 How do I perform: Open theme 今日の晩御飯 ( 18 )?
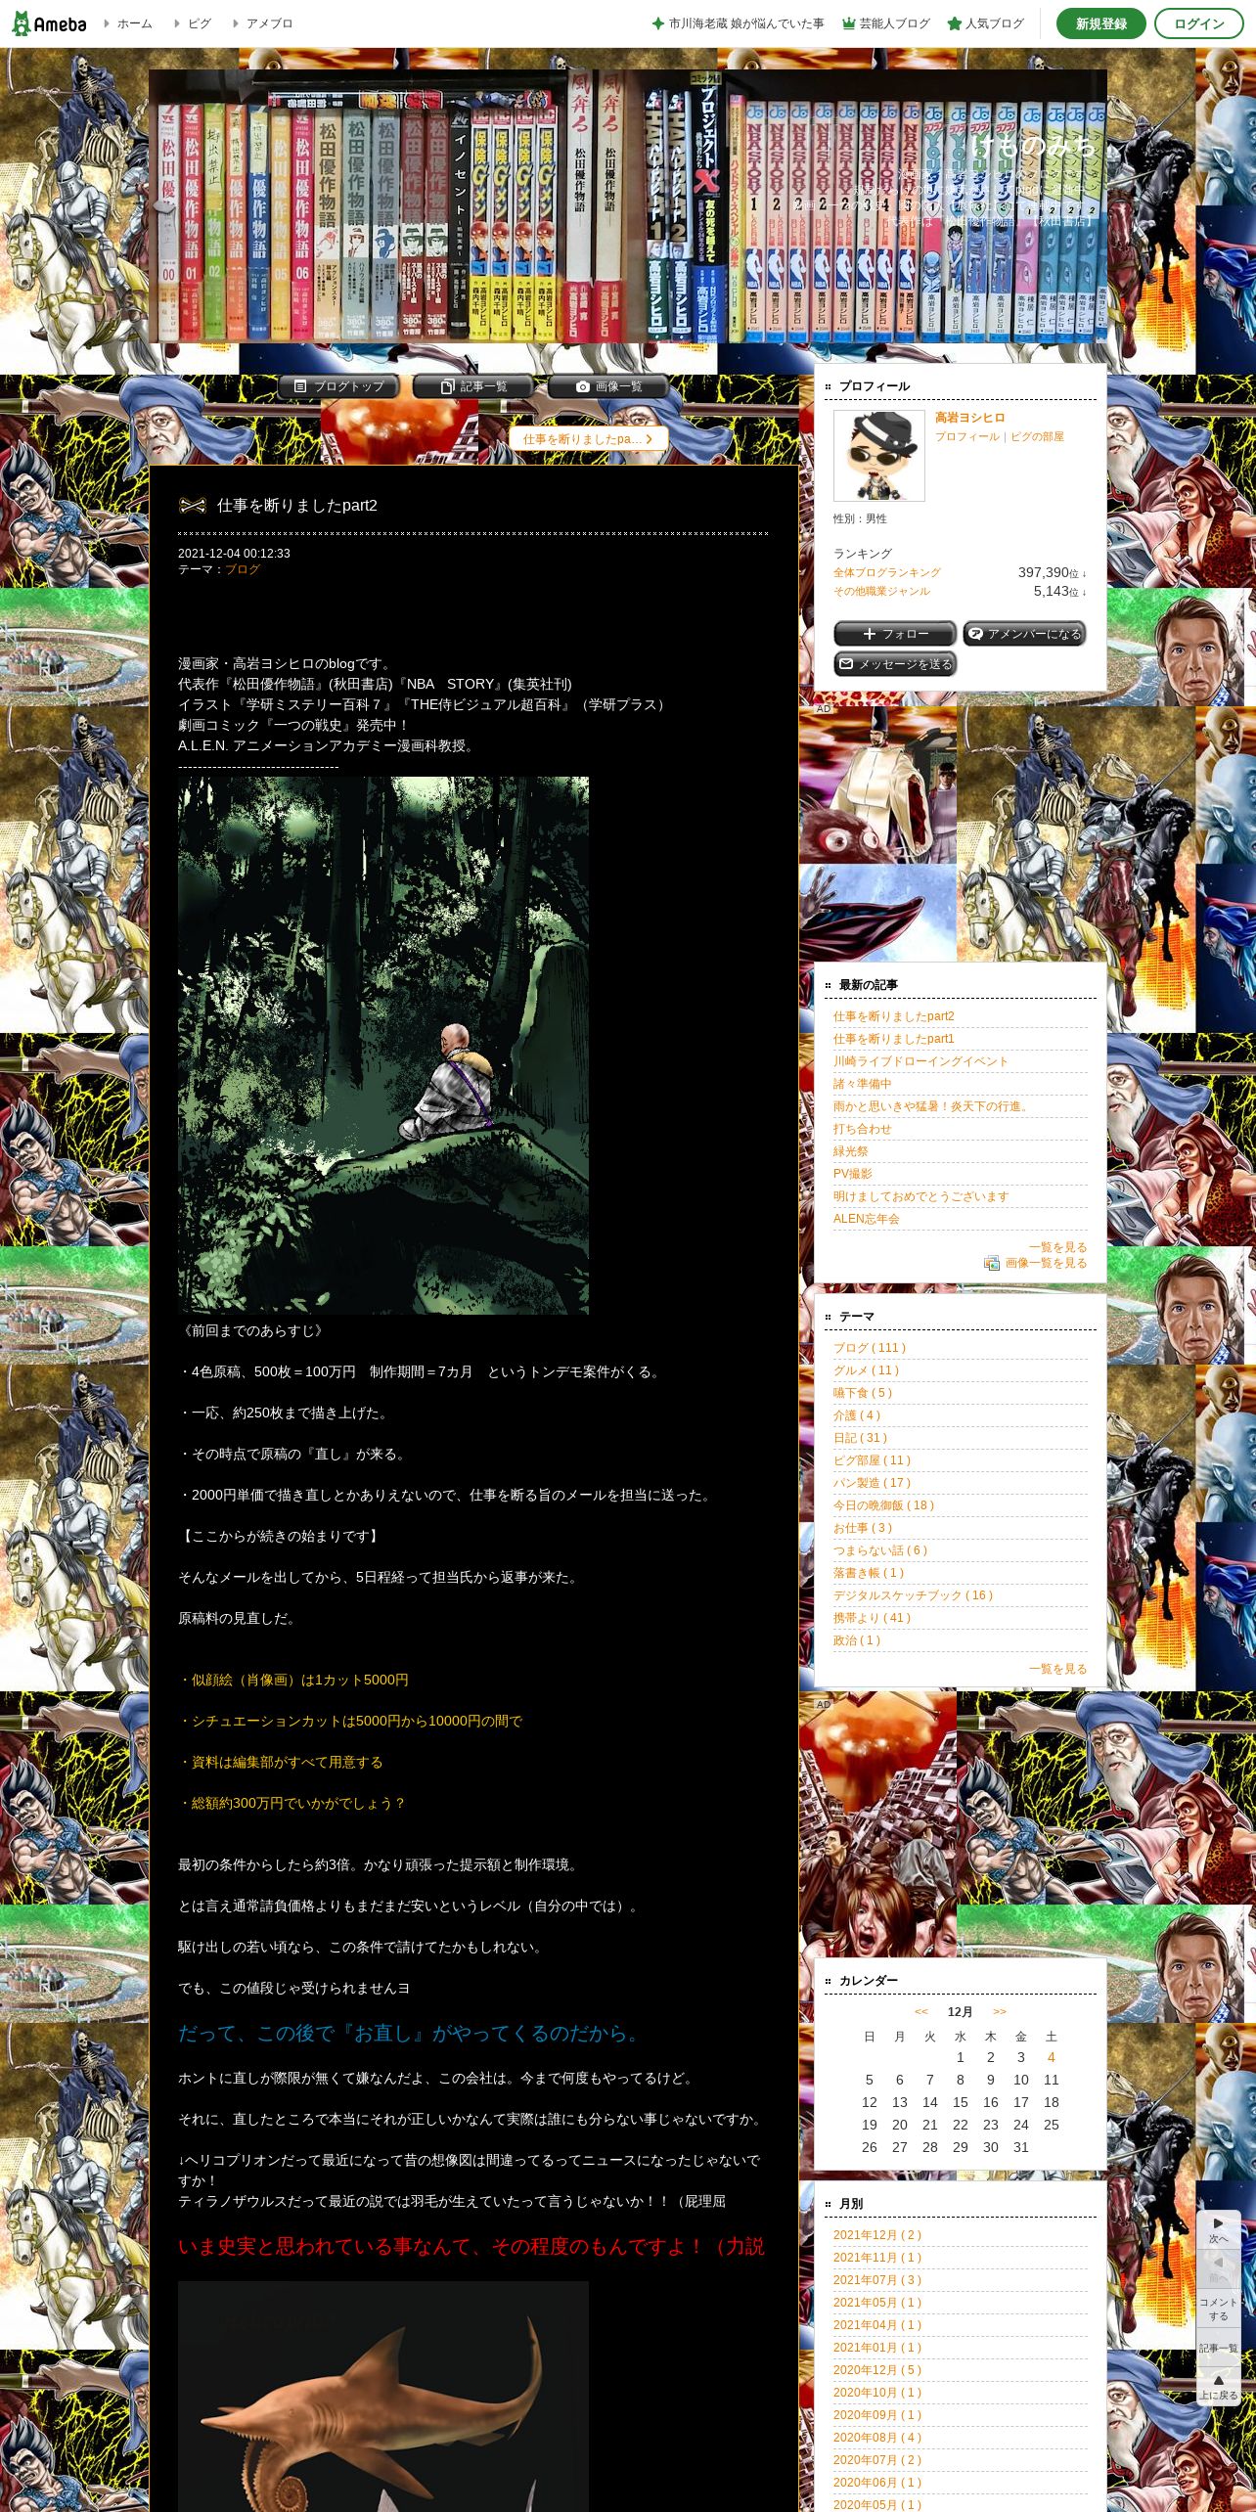pyautogui.click(x=883, y=1505)
